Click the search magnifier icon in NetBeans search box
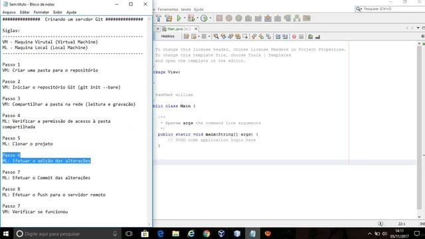425x239 pixels. pos(358,9)
